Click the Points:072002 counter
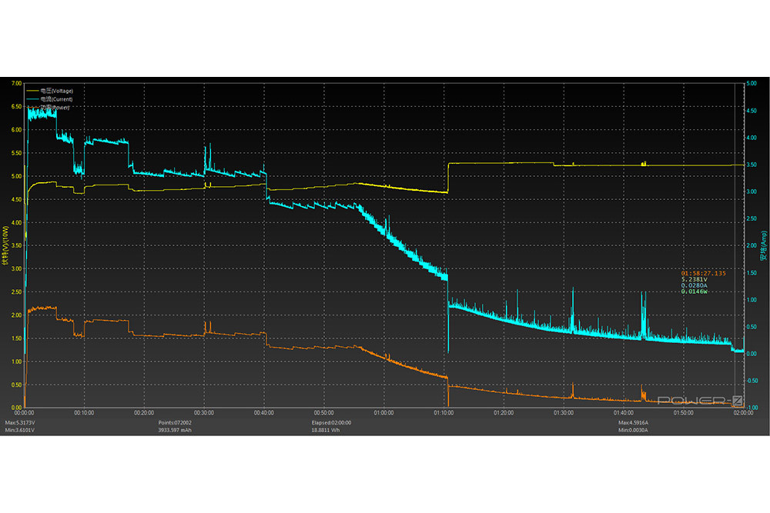770x513 pixels. [175, 423]
